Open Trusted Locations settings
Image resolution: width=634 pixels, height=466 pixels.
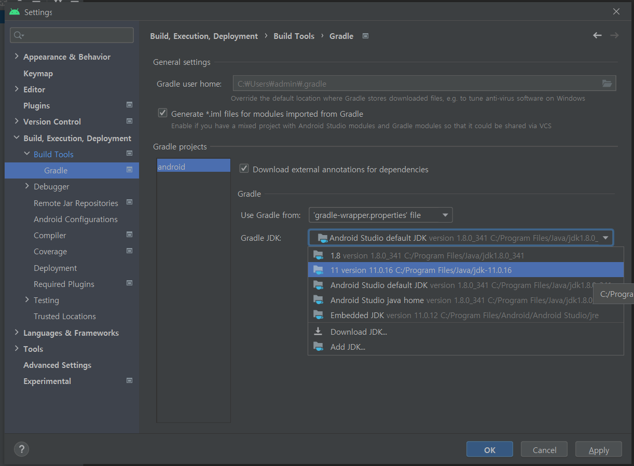(x=65, y=316)
